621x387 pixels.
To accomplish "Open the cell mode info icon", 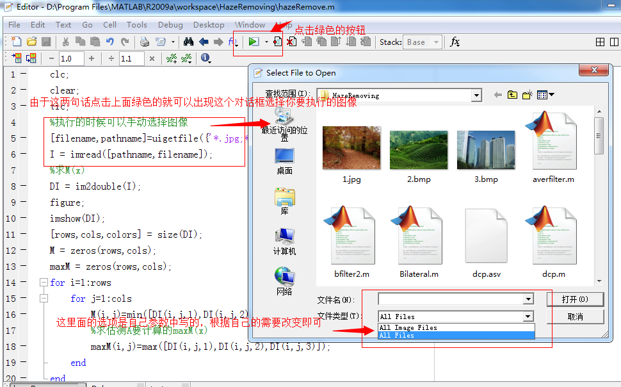I will point(205,58).
